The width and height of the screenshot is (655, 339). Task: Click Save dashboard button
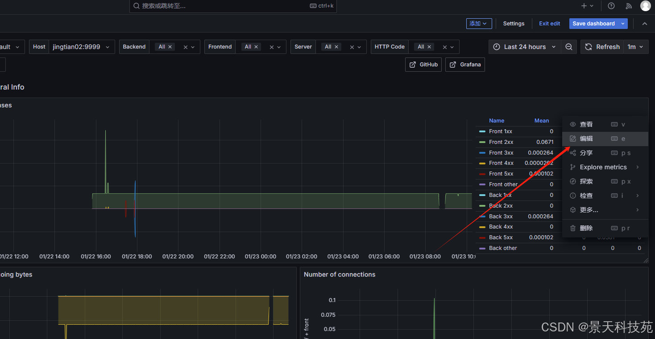click(593, 24)
